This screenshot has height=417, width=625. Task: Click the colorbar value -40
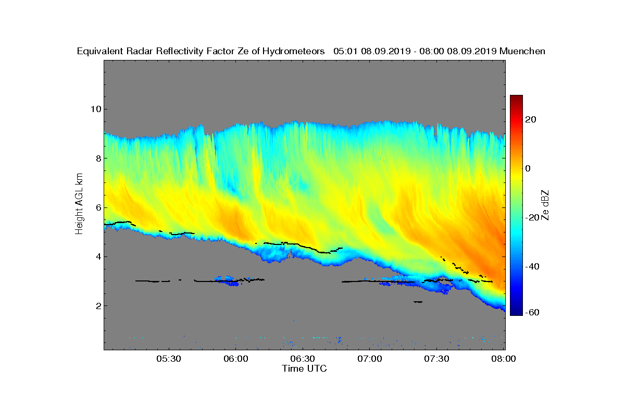click(532, 266)
